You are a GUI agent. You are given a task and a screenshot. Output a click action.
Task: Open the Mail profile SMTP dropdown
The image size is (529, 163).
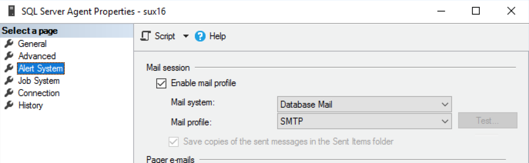pyautogui.click(x=445, y=121)
